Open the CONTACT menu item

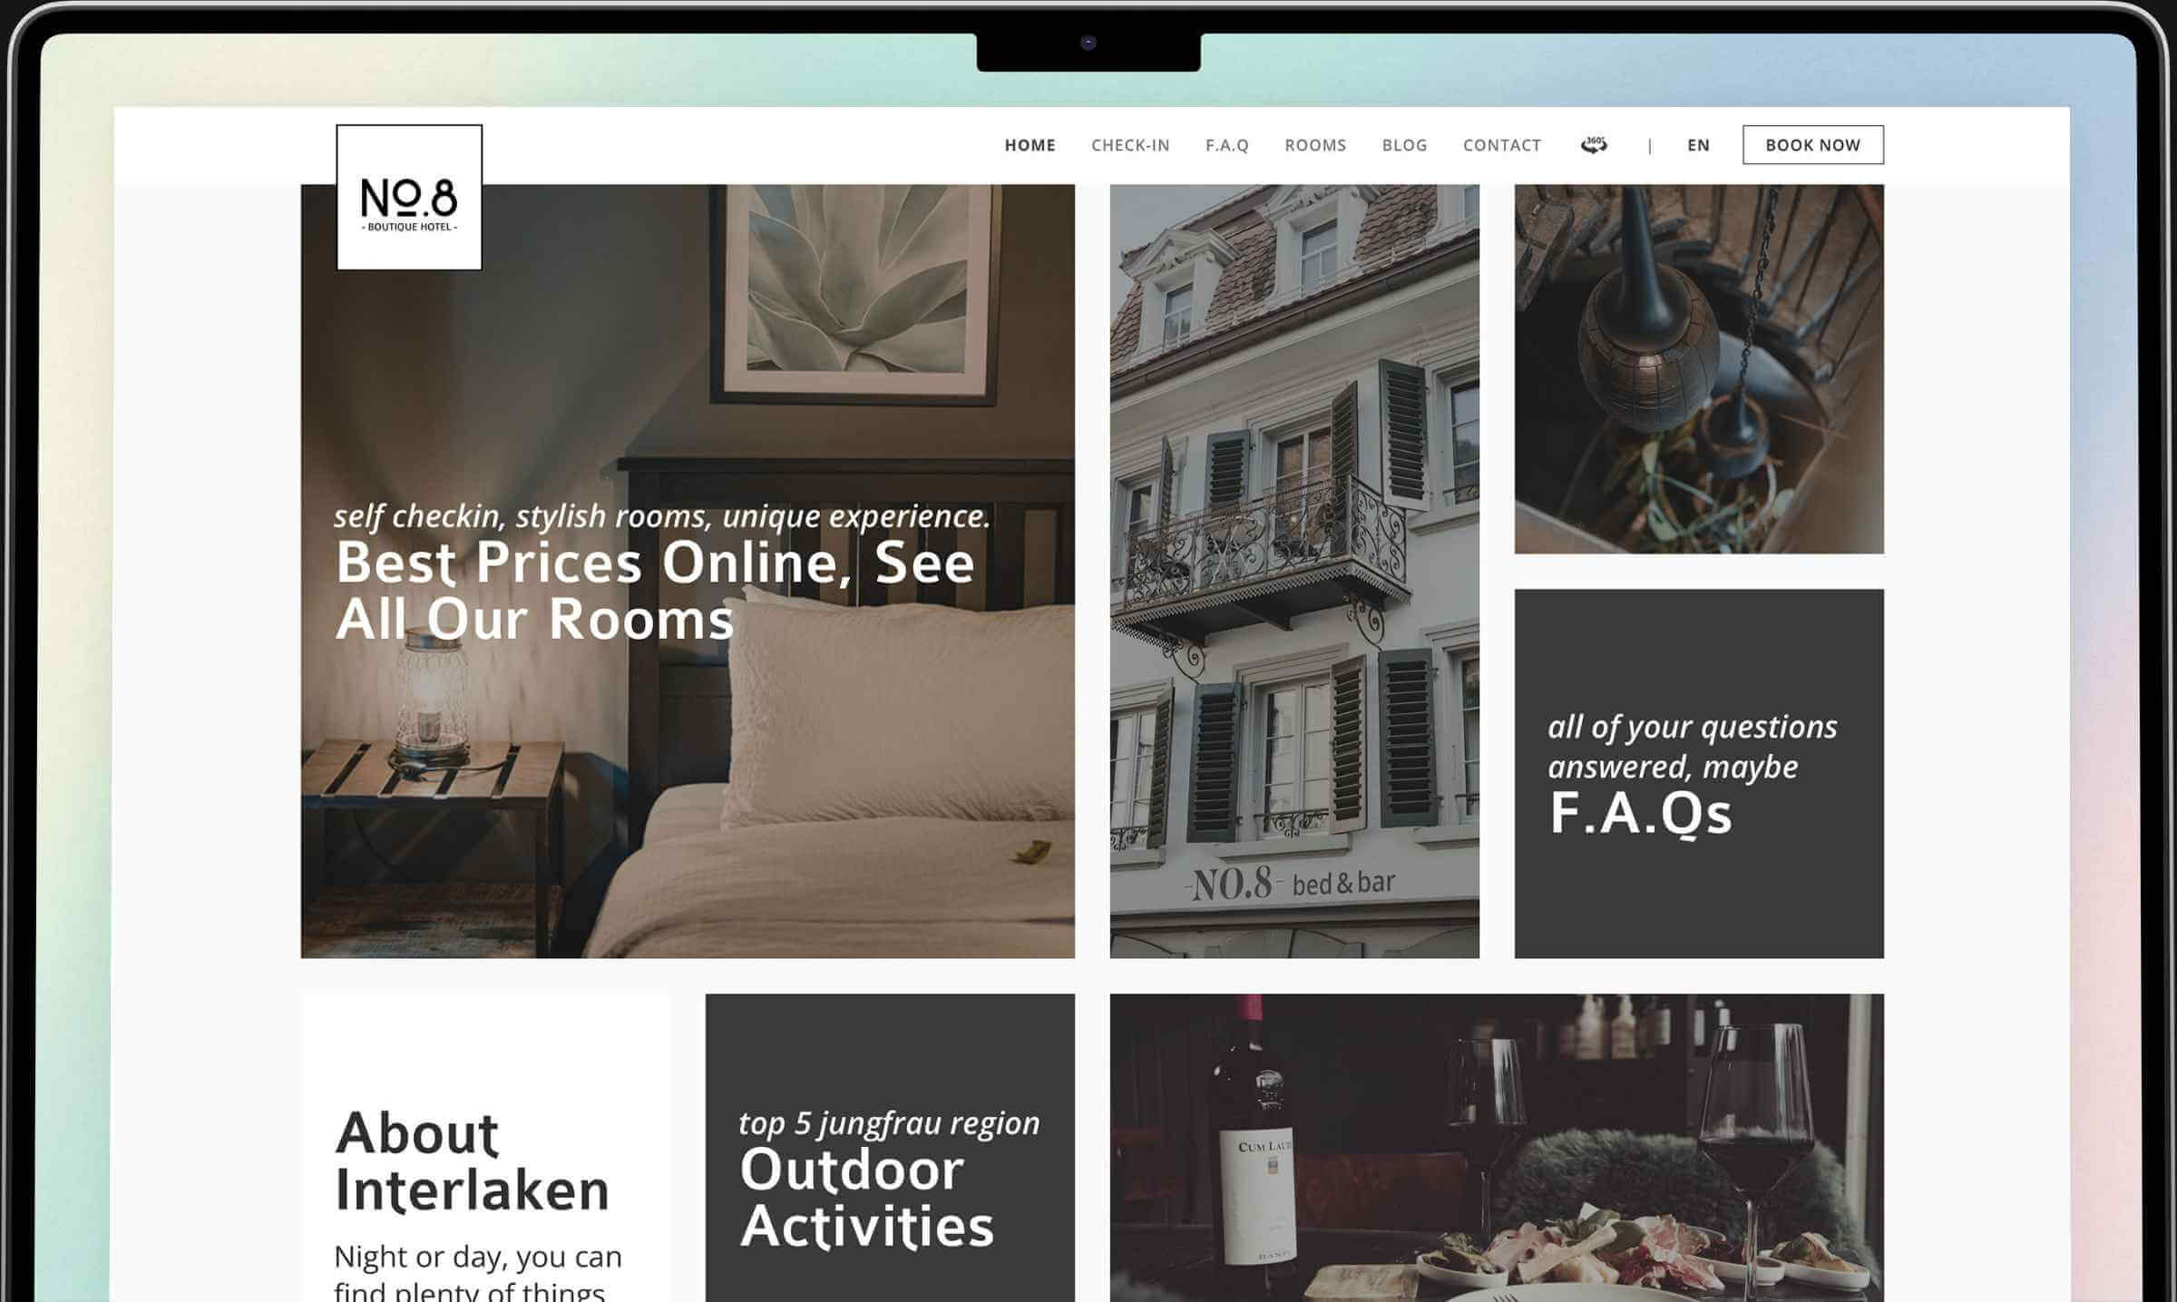(1501, 145)
